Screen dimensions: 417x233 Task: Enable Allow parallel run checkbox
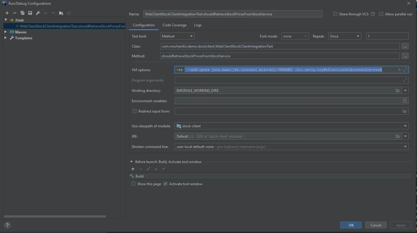(381, 14)
